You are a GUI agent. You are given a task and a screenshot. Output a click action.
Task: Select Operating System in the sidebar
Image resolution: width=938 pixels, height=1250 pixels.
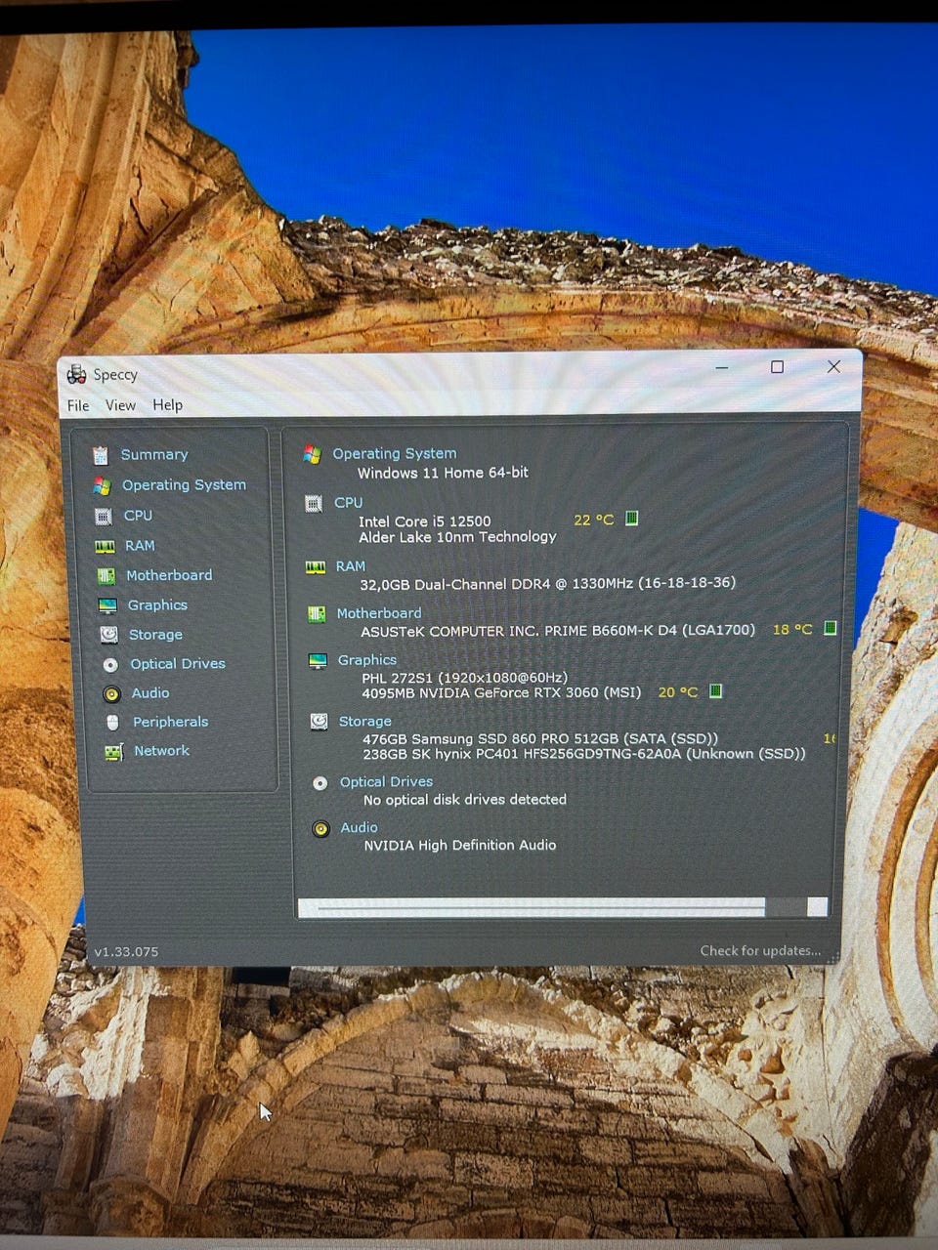click(184, 484)
